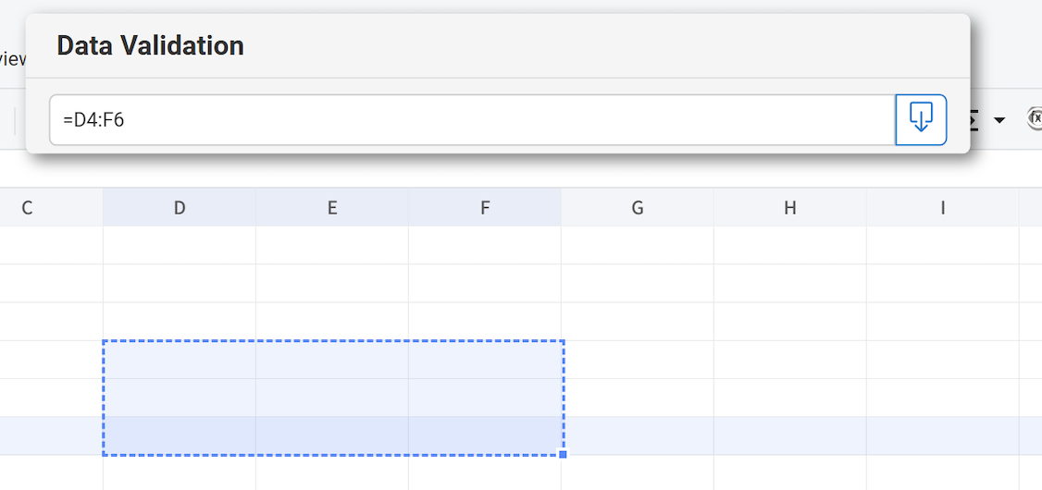Select column H by its header
Viewport: 1042px width, 490px height.
790,208
